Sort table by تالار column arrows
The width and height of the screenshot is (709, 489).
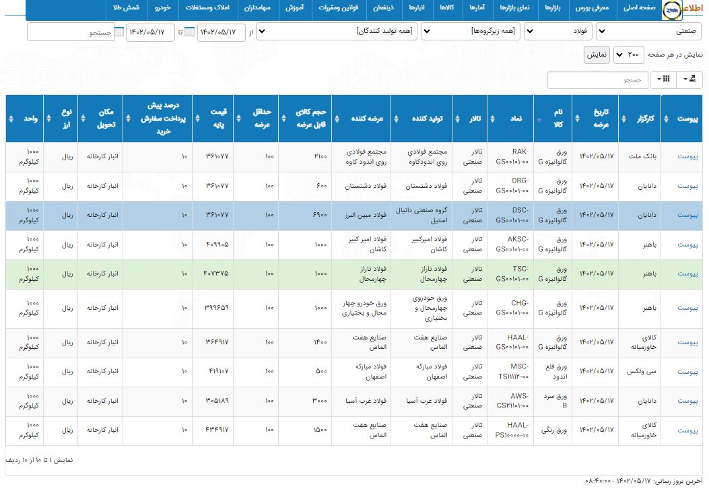click(457, 119)
